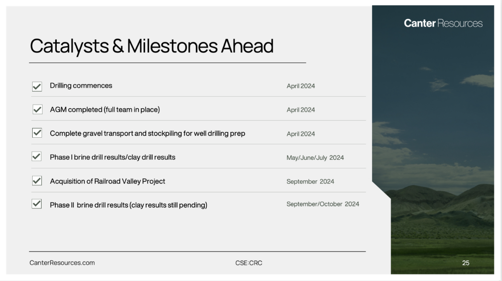The image size is (502, 281).
Task: Select the Drilling commences text
Action: pos(81,86)
